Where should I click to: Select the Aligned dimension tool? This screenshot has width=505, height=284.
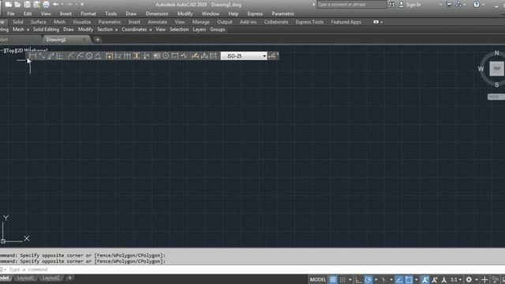42,56
